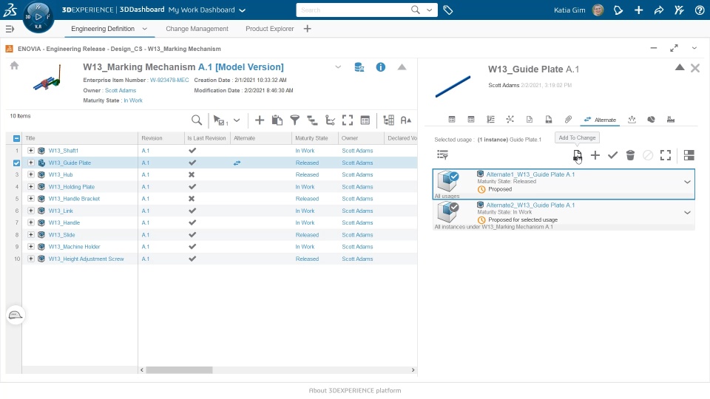The width and height of the screenshot is (710, 399).
Task: Switch the layout view icon in Alternate panel
Action: point(689,156)
